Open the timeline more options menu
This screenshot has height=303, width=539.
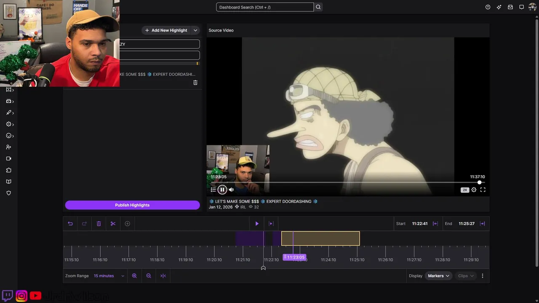tap(483, 276)
